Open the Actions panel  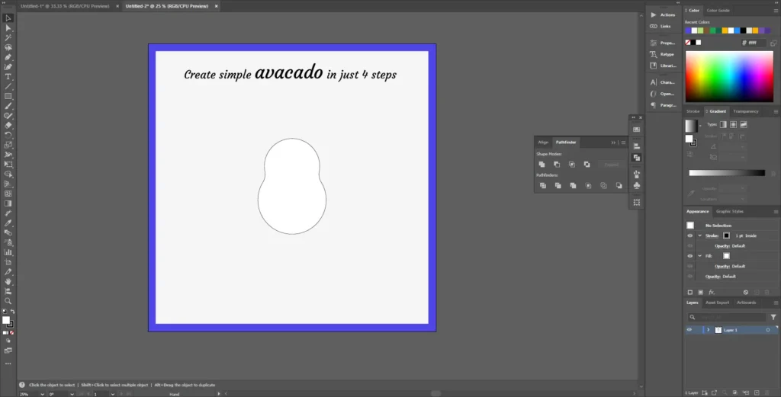point(663,15)
